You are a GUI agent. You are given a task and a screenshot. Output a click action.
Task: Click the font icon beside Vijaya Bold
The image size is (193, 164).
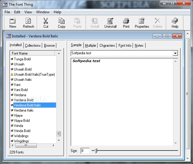12,121
